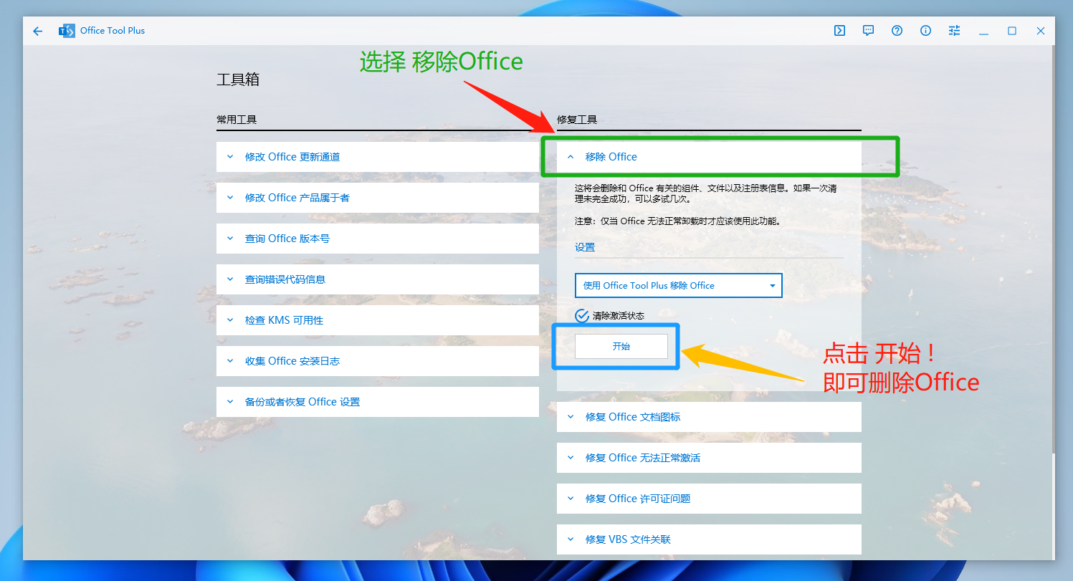
Task: Open the feedback chat icon
Action: tap(868, 31)
